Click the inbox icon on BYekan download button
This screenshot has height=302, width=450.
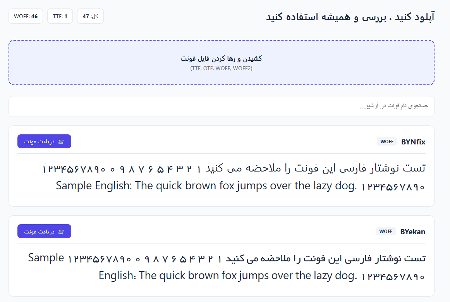click(x=61, y=232)
